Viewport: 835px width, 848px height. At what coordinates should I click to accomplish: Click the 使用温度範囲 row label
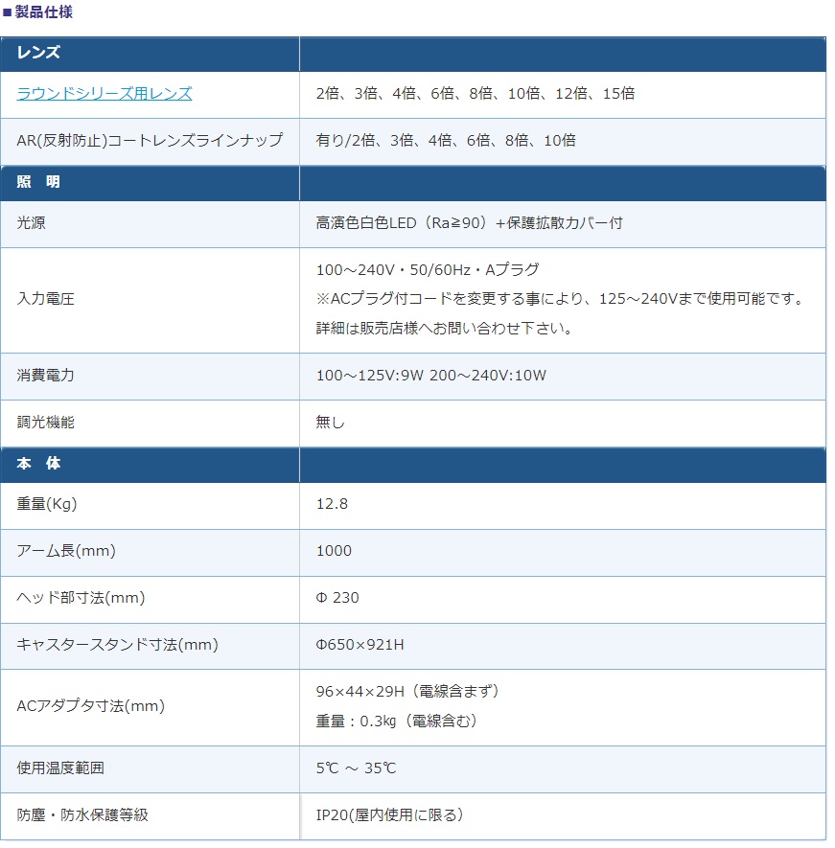(x=60, y=768)
